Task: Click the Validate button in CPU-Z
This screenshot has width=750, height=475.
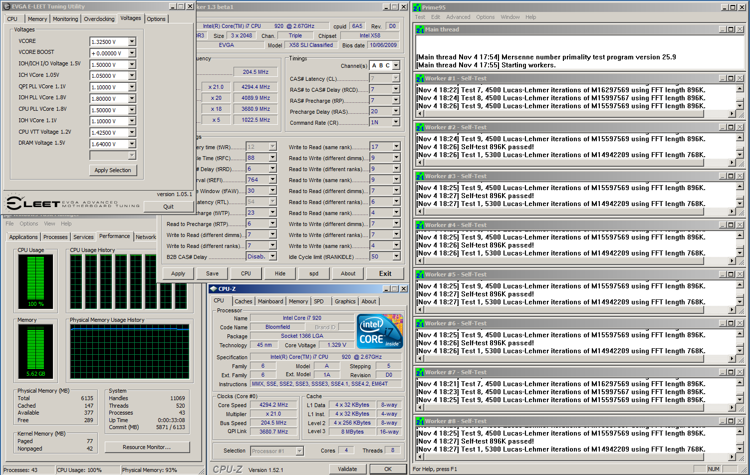Action: click(x=348, y=469)
